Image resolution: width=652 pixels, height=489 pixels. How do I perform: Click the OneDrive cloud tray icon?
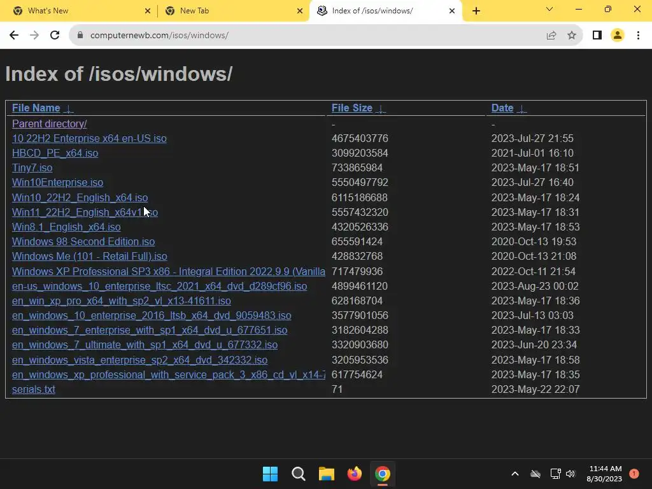click(535, 474)
